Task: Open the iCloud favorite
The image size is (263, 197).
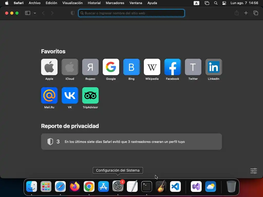Action: point(70,67)
